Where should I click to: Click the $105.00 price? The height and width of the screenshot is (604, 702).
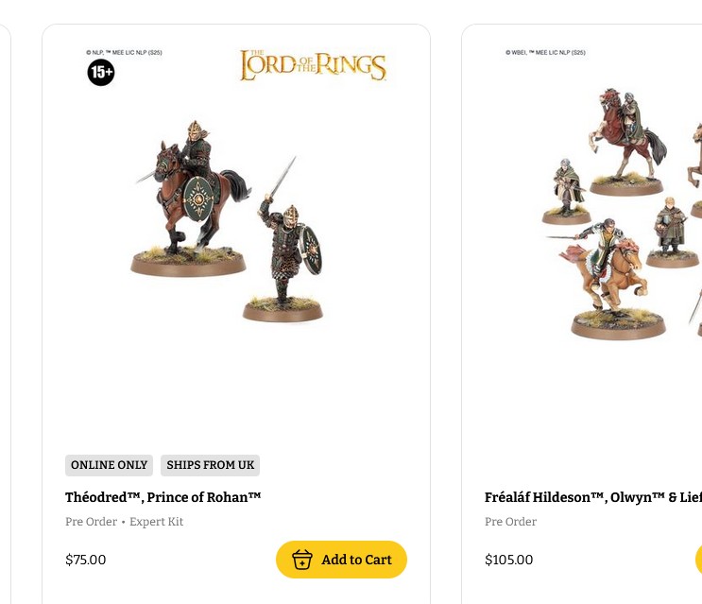pos(508,560)
